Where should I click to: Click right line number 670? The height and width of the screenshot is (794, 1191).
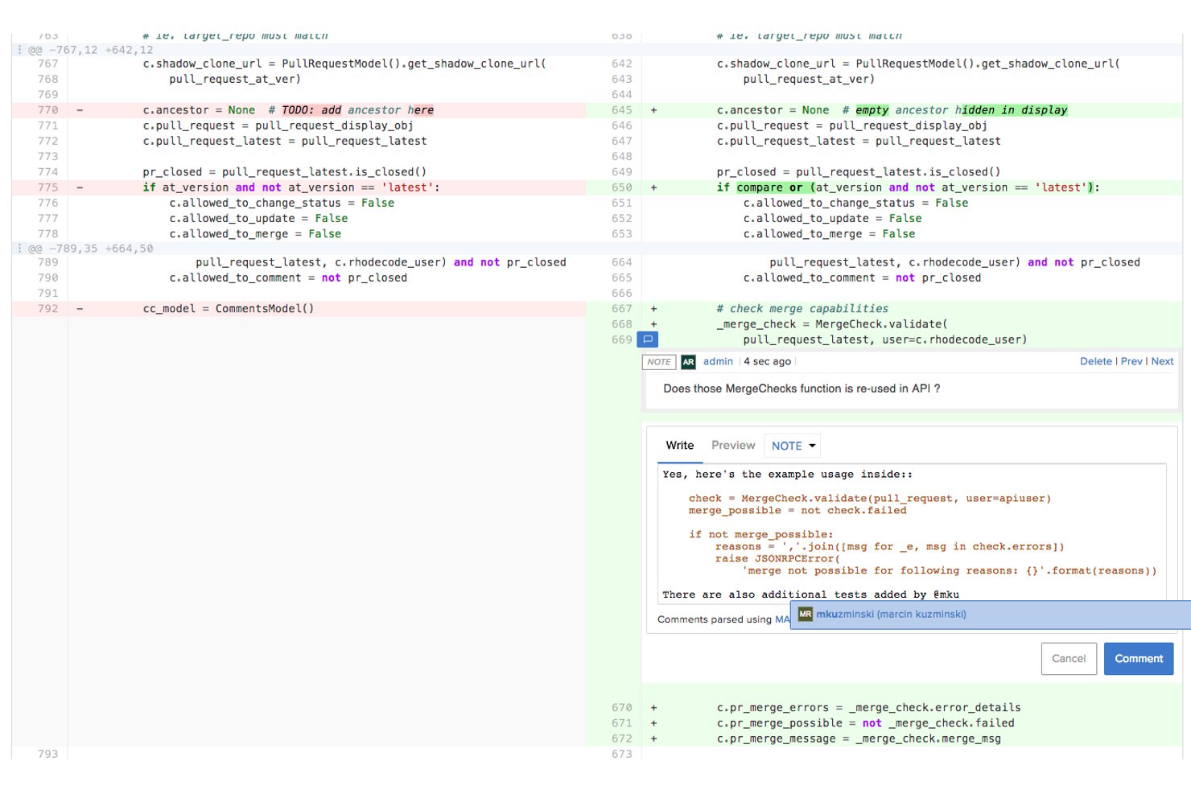pyautogui.click(x=621, y=708)
